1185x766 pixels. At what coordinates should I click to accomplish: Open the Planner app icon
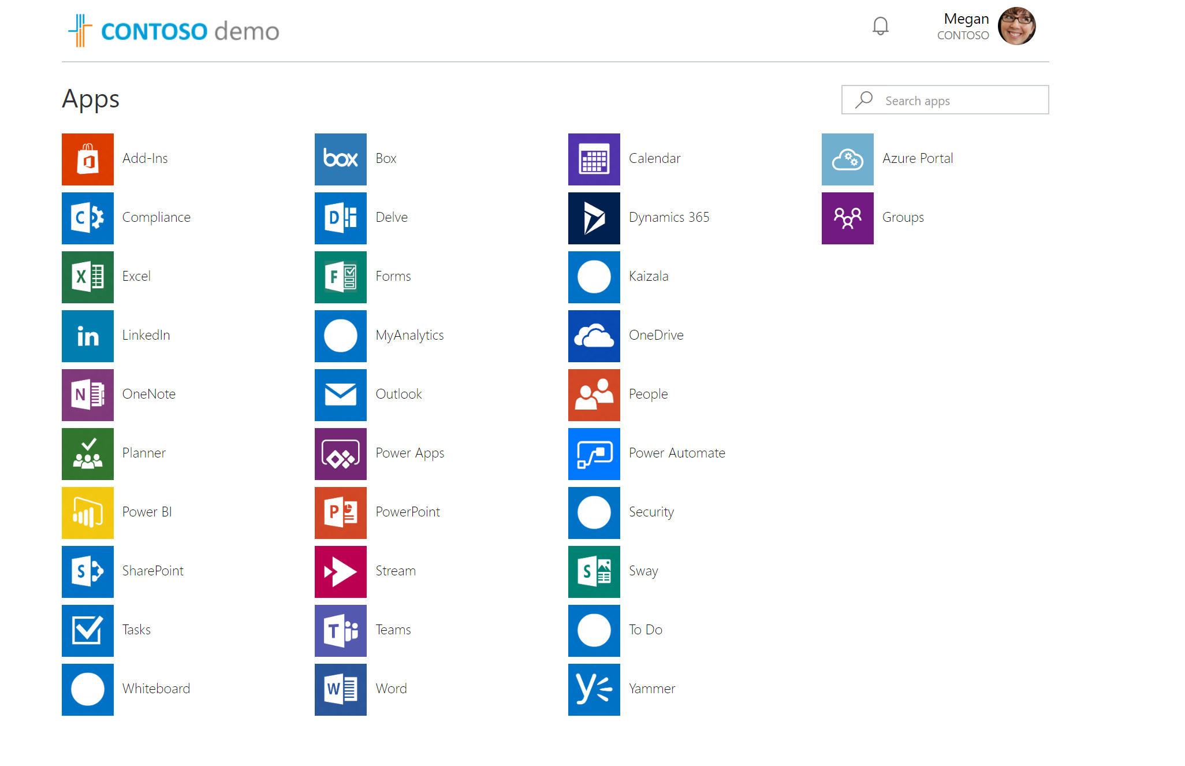point(88,454)
